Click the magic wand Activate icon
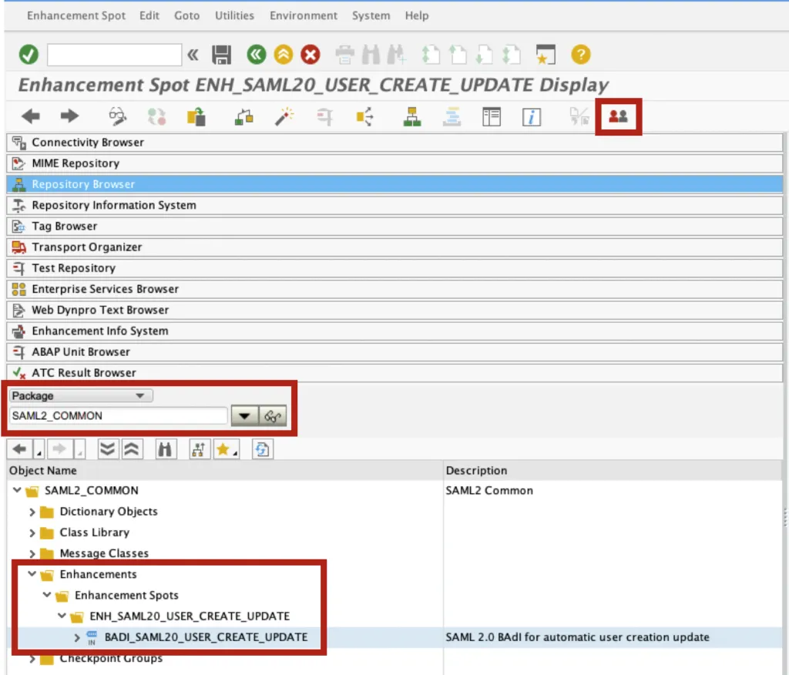Viewport: 789px width, 675px height. [x=284, y=117]
